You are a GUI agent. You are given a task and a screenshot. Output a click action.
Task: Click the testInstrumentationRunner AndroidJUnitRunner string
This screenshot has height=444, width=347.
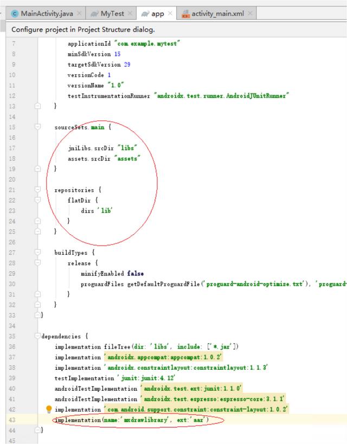(x=222, y=96)
